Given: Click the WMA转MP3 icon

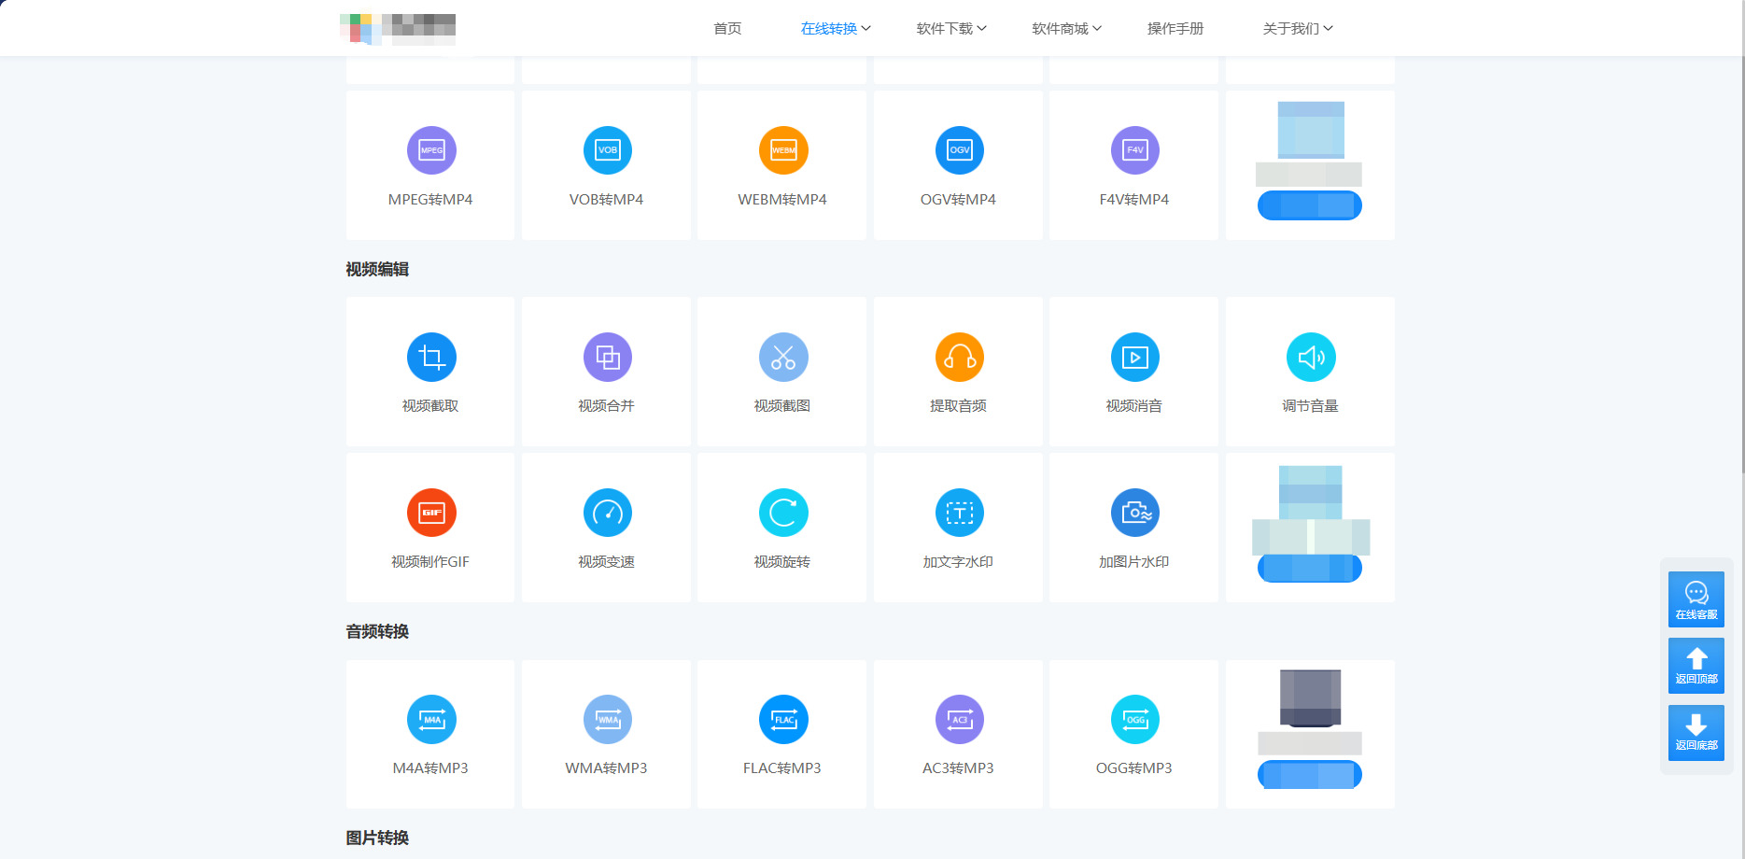Looking at the screenshot, I should tap(608, 719).
